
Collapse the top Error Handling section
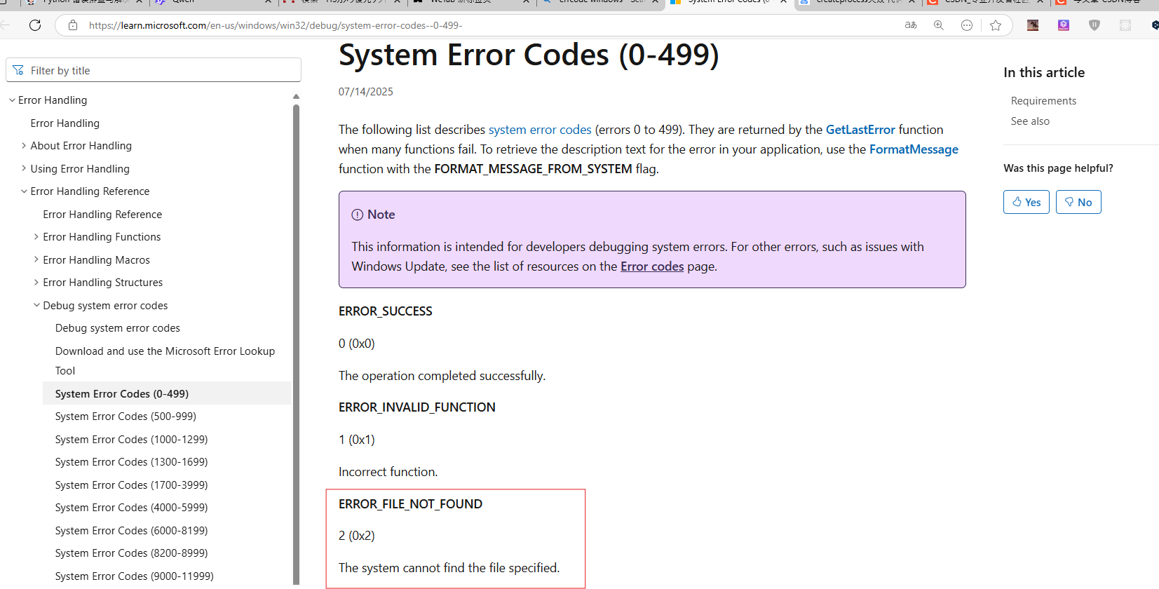(12, 100)
